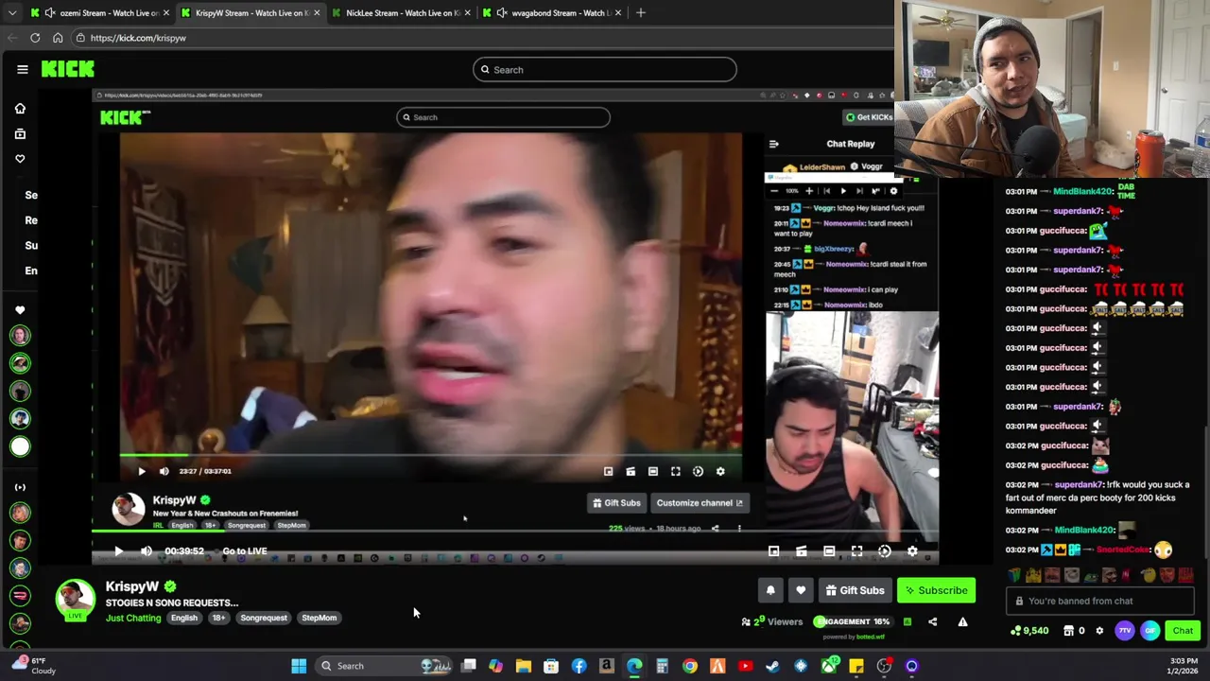Viewport: 1210px width, 681px height.
Task: Open playback speed menu on player
Action: point(885,550)
